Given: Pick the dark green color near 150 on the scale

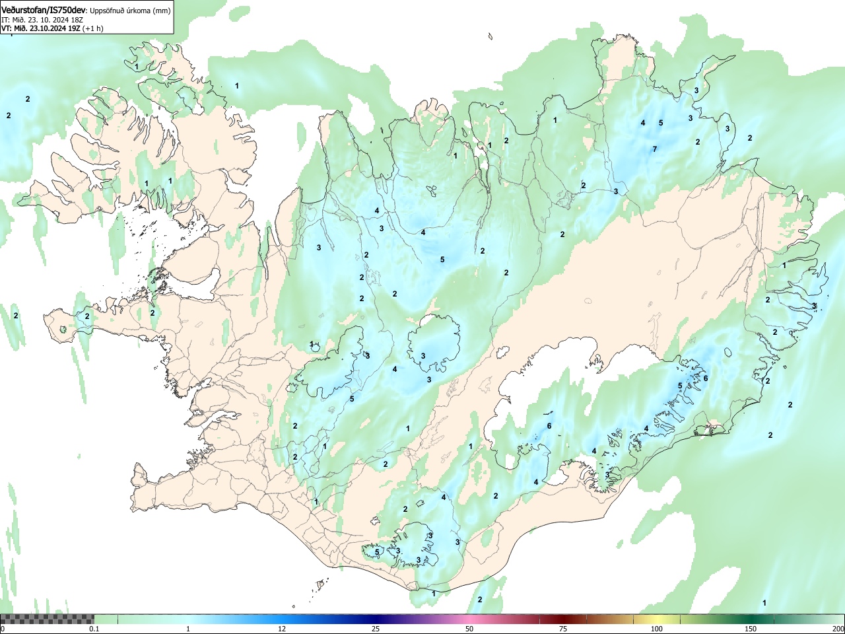Looking at the screenshot, I should [x=751, y=619].
